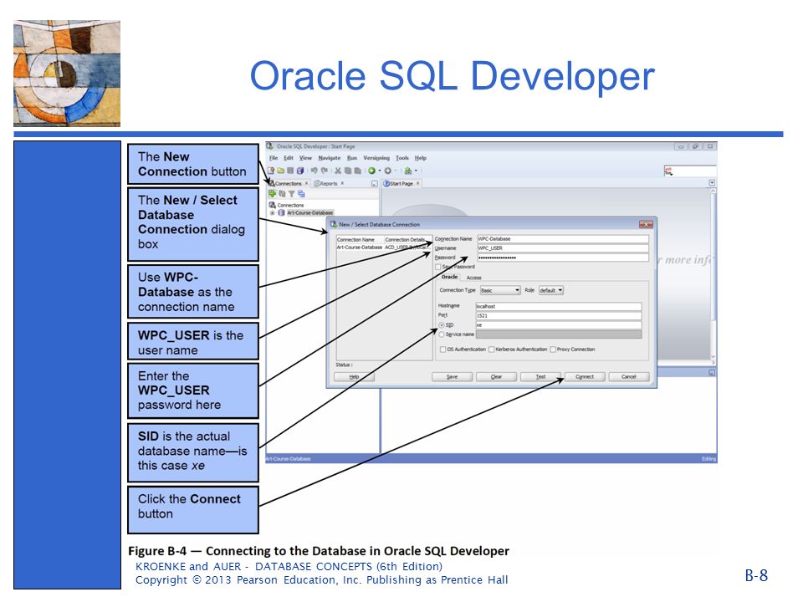Click the Art-Course-Database cylinder icon in tree
The image size is (803, 602).
281,212
